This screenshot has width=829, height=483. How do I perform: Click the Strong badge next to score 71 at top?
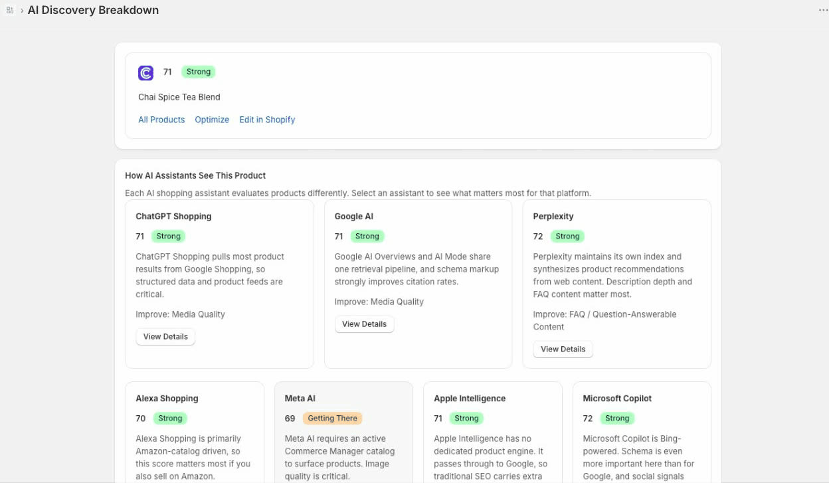point(199,72)
